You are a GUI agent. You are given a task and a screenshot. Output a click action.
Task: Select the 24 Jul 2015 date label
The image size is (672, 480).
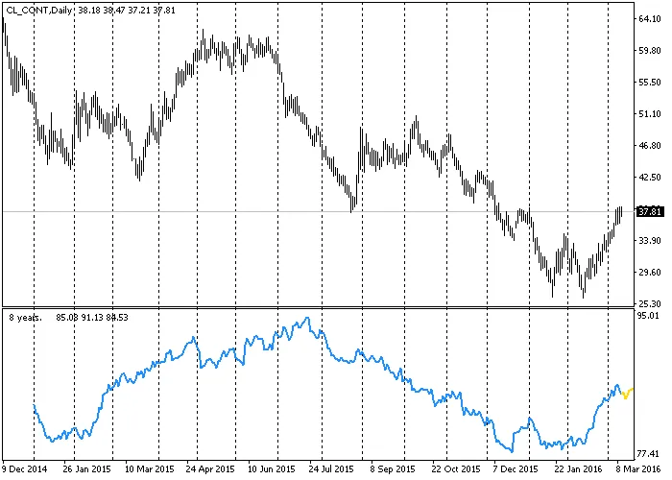point(332,469)
